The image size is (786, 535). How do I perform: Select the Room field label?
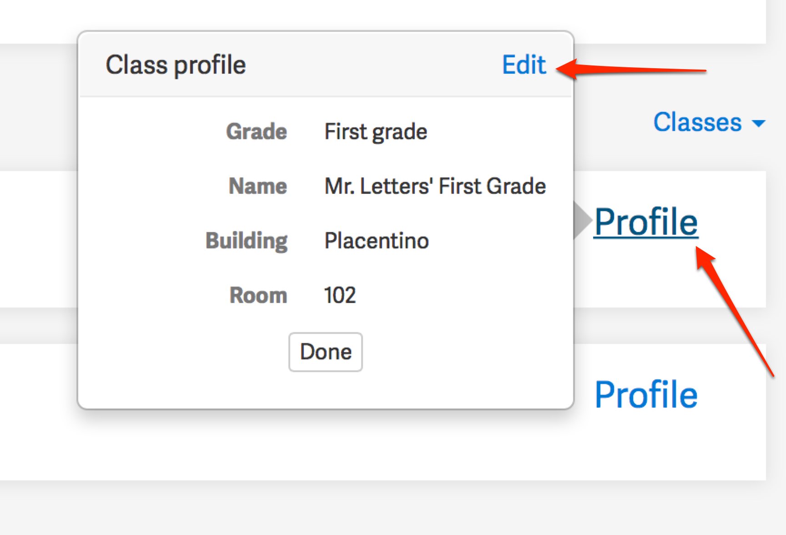(x=258, y=295)
